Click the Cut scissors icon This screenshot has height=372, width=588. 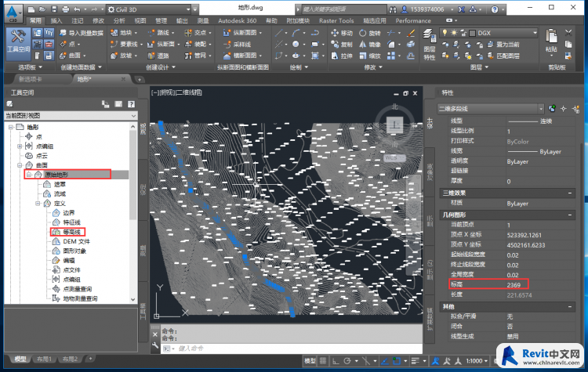(568, 33)
